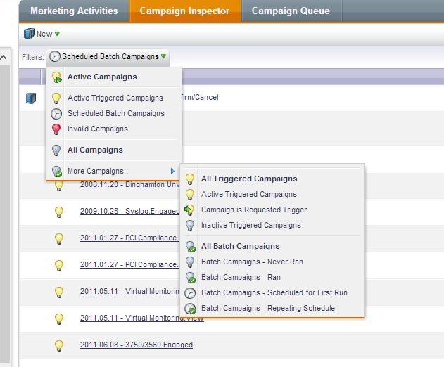Expand the New dropdown arrow
Viewport: 444px width, 367px height.
pyautogui.click(x=58, y=34)
